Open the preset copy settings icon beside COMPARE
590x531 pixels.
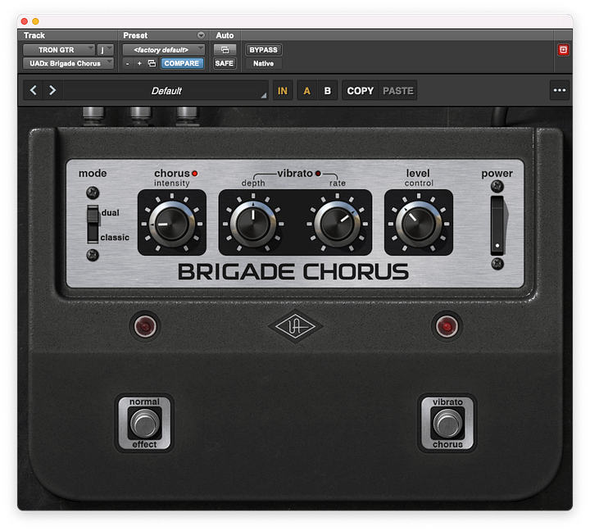pyautogui.click(x=152, y=63)
